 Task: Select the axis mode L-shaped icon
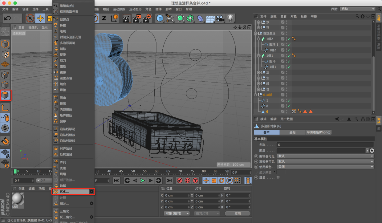click(x=5, y=107)
